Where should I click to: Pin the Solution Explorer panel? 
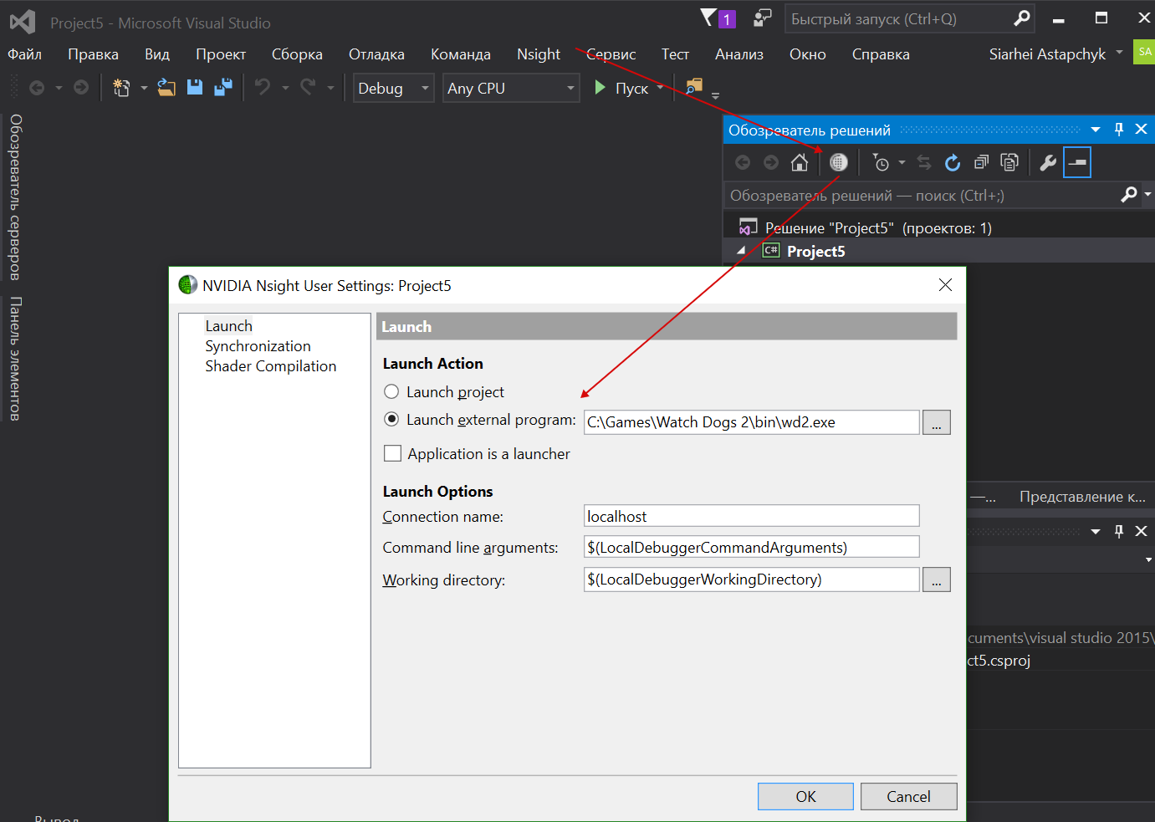(x=1119, y=130)
